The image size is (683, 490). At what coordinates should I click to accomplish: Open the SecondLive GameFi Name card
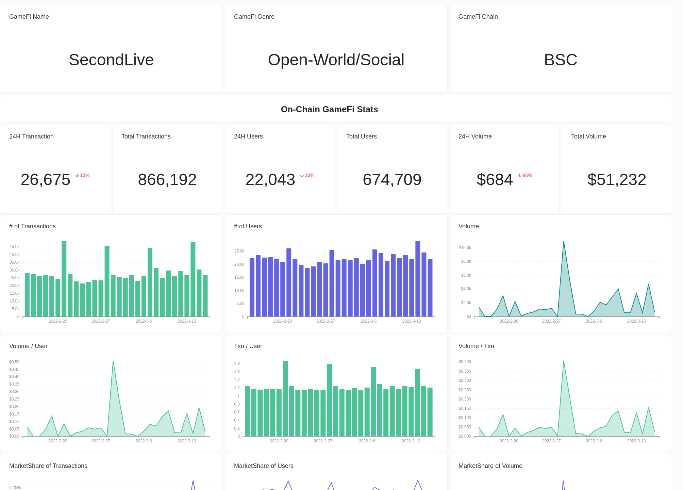pyautogui.click(x=111, y=60)
